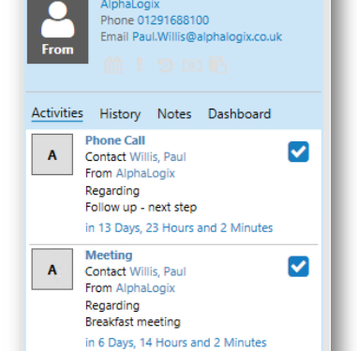
Task: Toggle the Phone Call activity checkbox
Action: click(298, 152)
